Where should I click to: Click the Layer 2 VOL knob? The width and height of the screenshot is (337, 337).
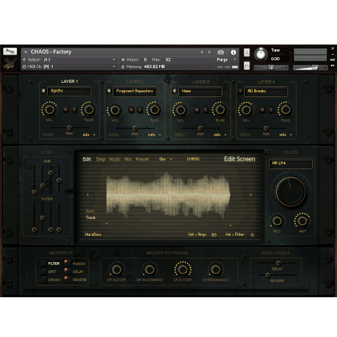pyautogui.click(x=115, y=110)
